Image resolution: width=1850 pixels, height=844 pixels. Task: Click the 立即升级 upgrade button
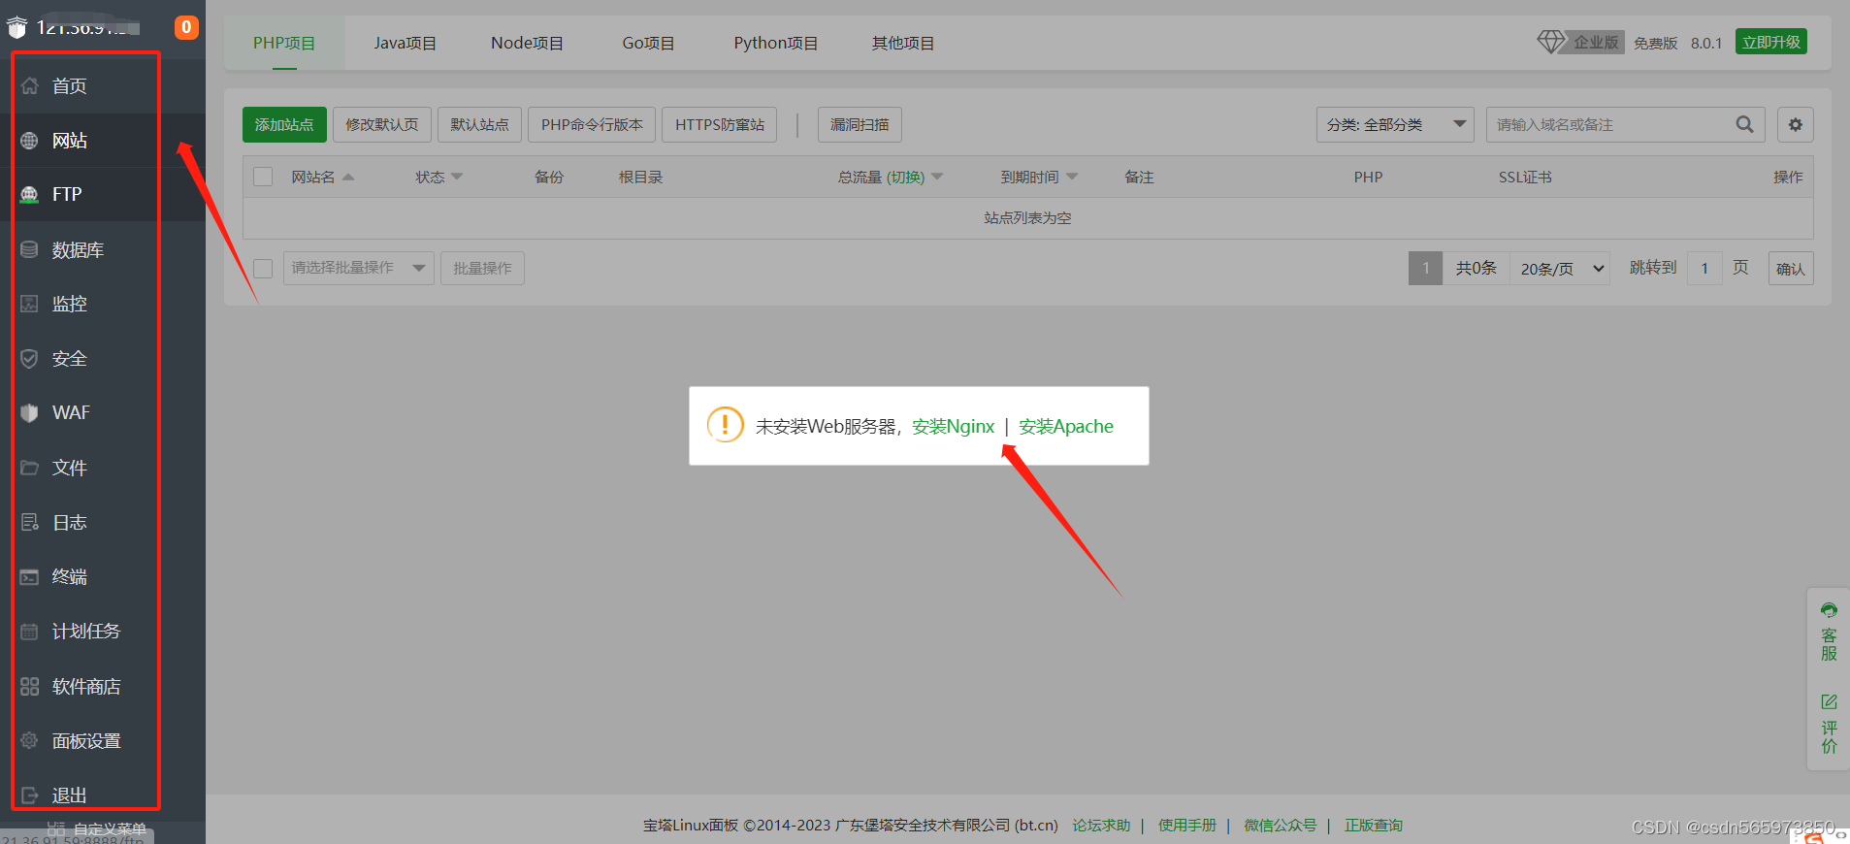pyautogui.click(x=1771, y=42)
